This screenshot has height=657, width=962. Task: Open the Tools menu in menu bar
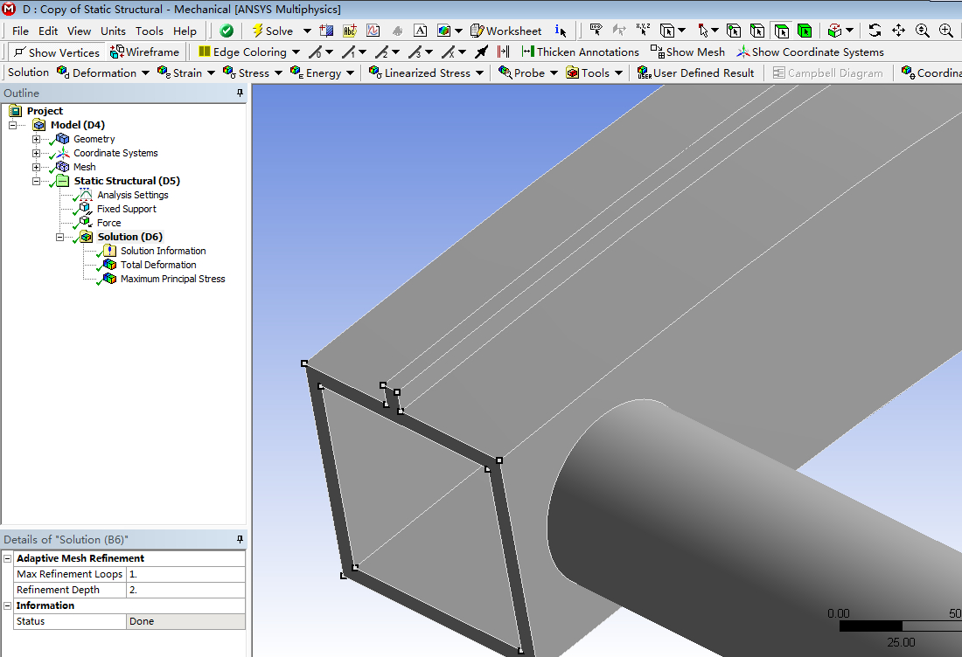pyautogui.click(x=149, y=31)
